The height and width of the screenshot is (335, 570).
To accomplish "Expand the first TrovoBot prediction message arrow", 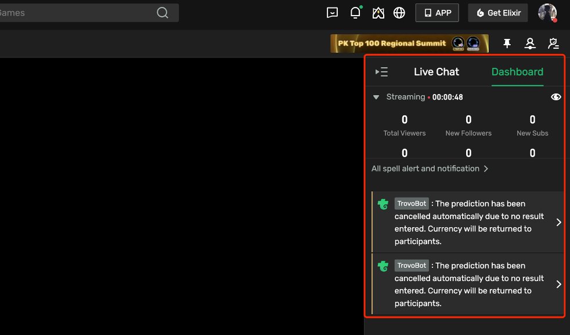I will click(x=559, y=222).
